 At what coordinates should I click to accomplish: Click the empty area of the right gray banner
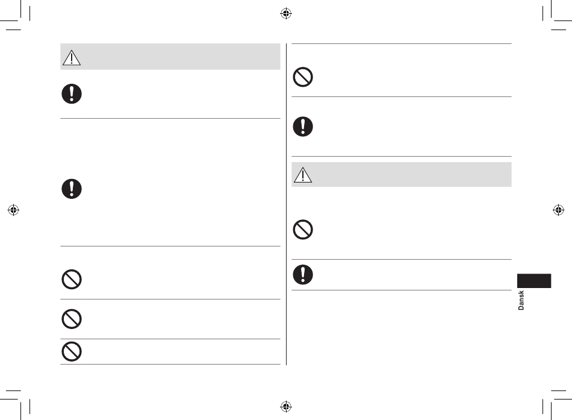point(412,175)
